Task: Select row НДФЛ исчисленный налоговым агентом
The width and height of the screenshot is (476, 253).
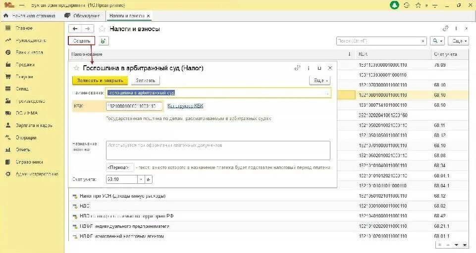Action: pos(268,236)
